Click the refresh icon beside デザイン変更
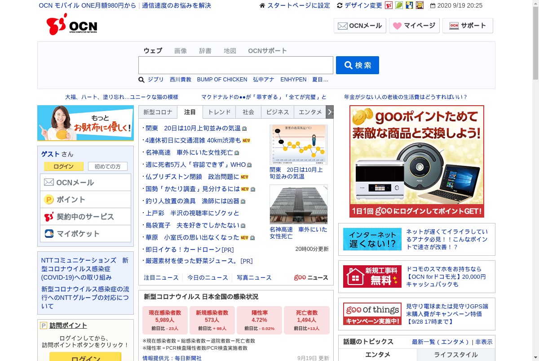This screenshot has height=361, width=539. pyautogui.click(x=340, y=5)
